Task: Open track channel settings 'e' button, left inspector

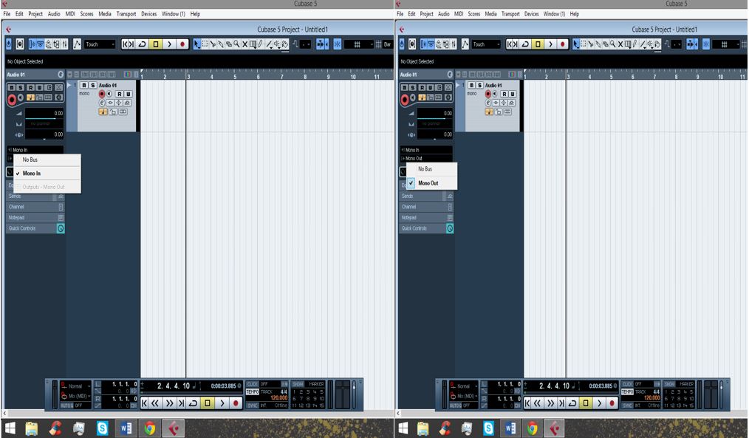Action: 61,74
